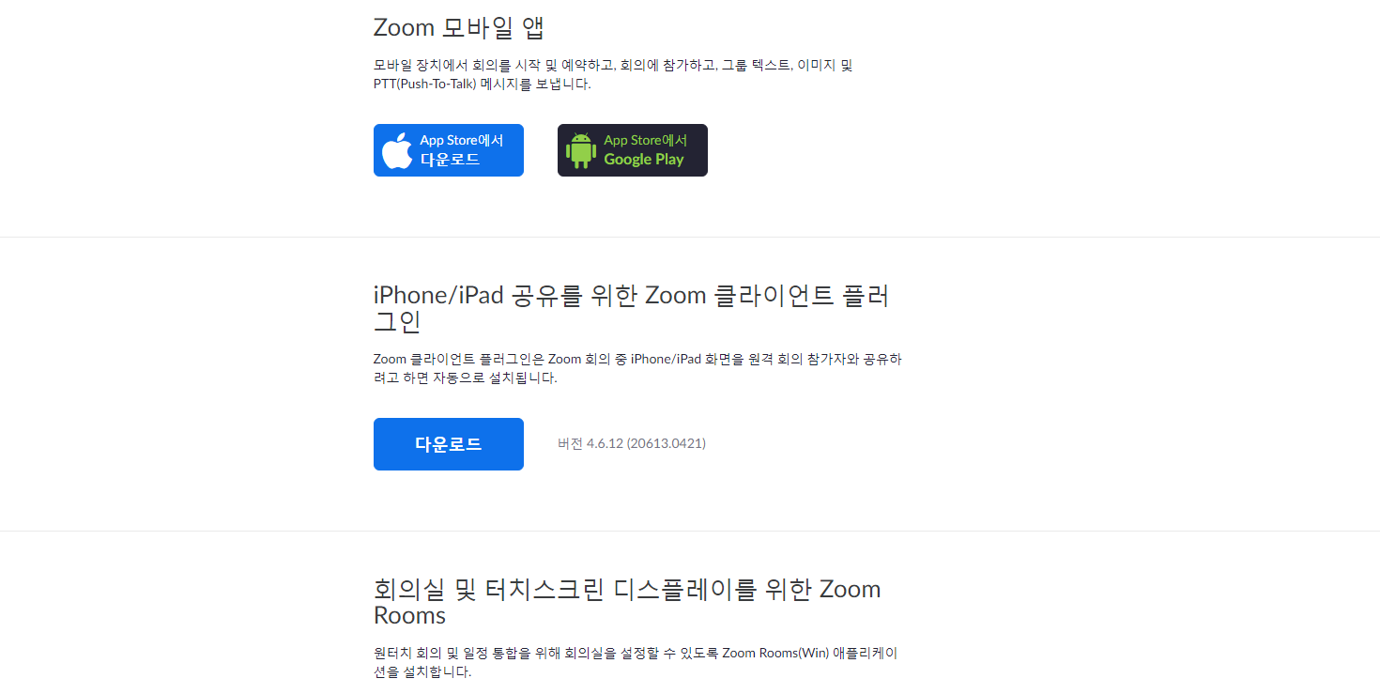Select the version 4.6.12 (20613.0421) text

tap(632, 443)
